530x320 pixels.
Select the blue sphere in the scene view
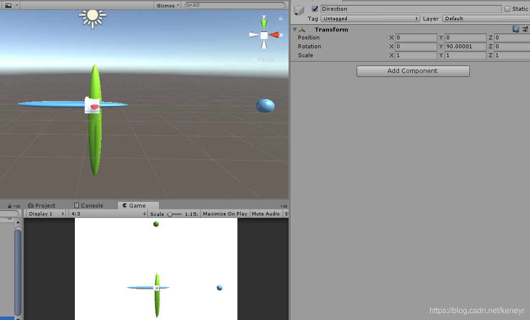click(265, 106)
